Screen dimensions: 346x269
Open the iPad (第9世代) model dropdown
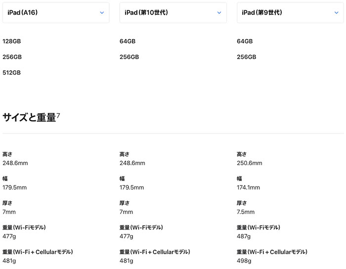point(290,12)
